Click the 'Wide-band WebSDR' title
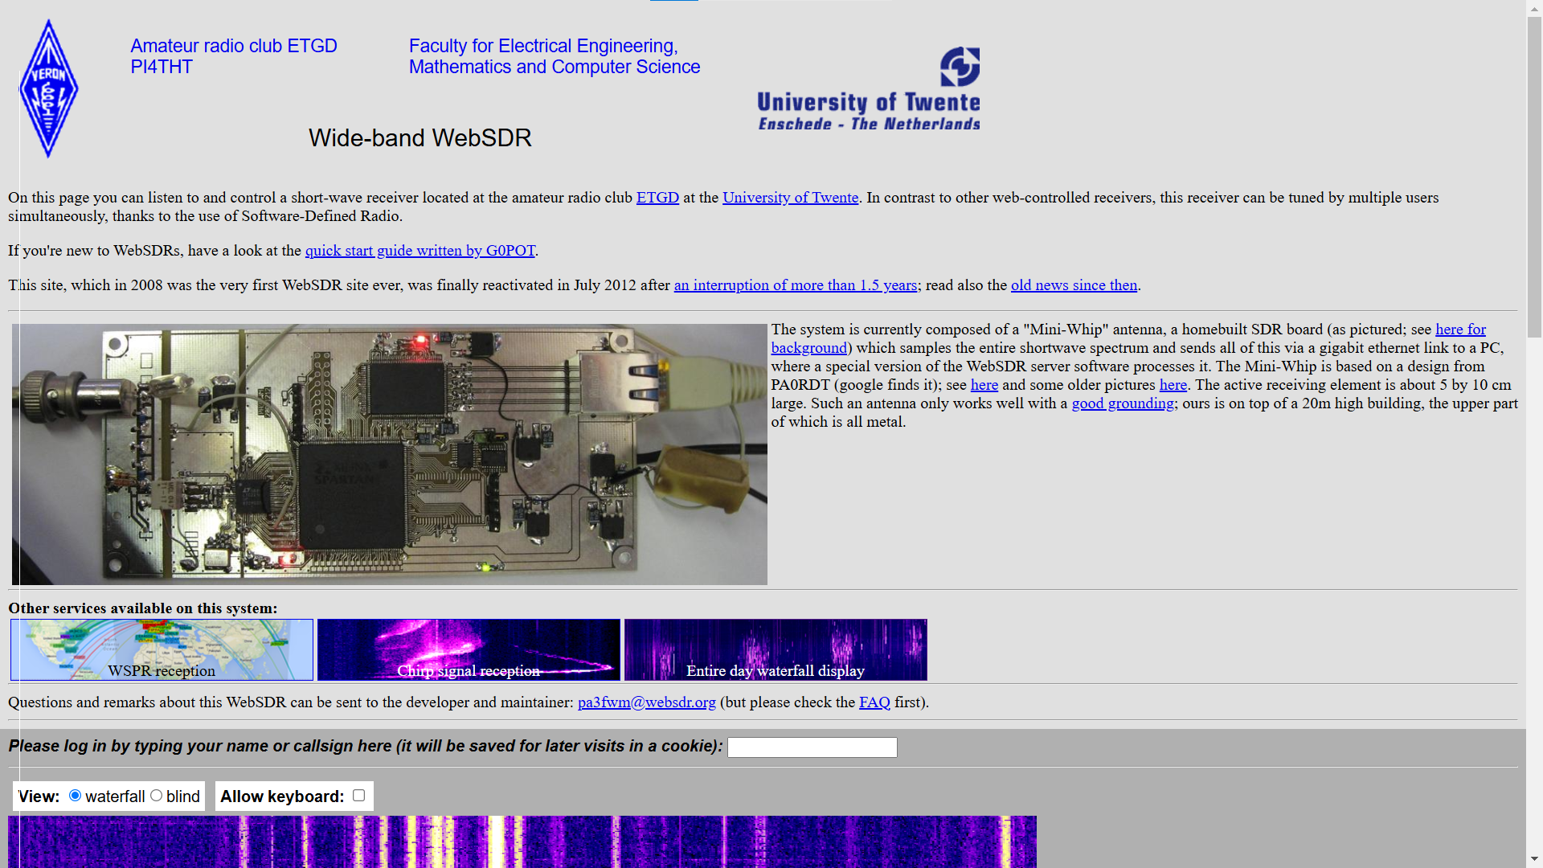The height and width of the screenshot is (868, 1543). point(420,138)
